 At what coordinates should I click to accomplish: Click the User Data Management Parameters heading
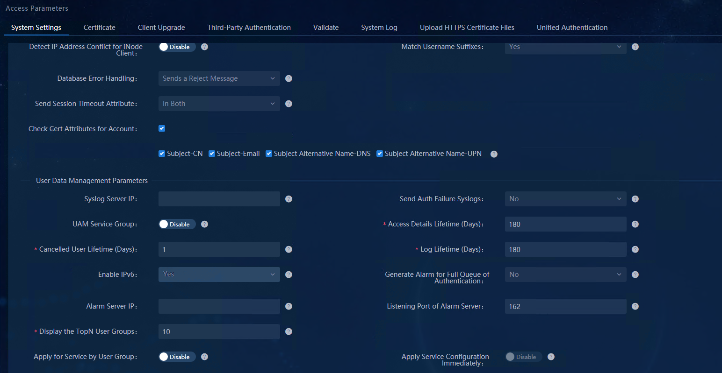point(92,181)
